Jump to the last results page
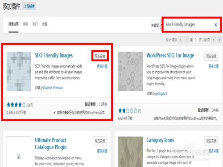The width and height of the screenshot is (223, 167). click(x=219, y=40)
